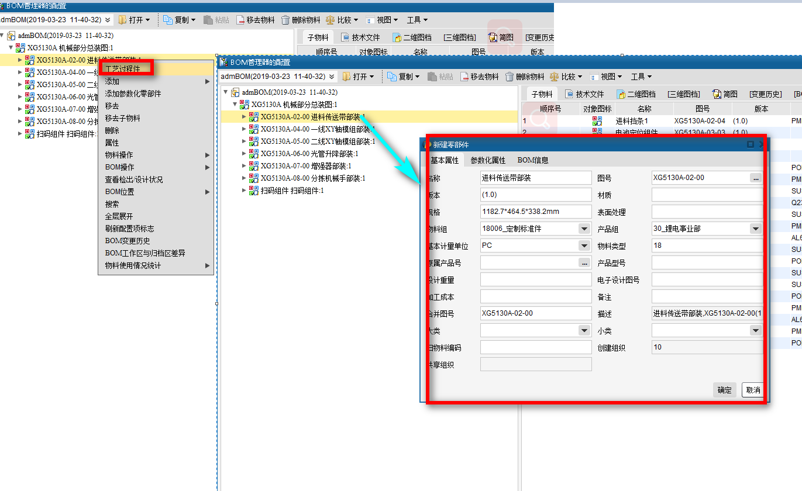802x491 pixels.
Task: Choose BOM变更历史 from context menu
Action: pyautogui.click(x=128, y=241)
